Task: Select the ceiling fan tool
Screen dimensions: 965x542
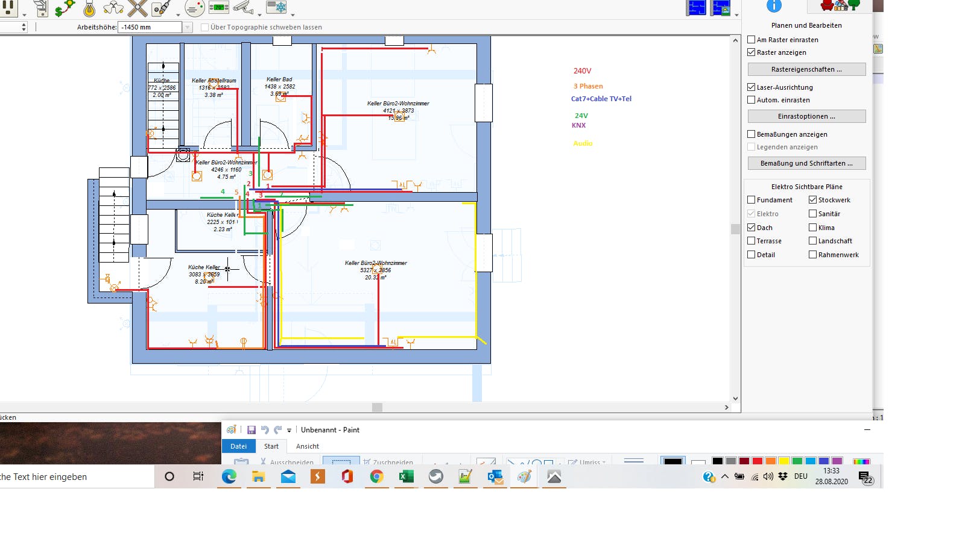Action: 138,8
